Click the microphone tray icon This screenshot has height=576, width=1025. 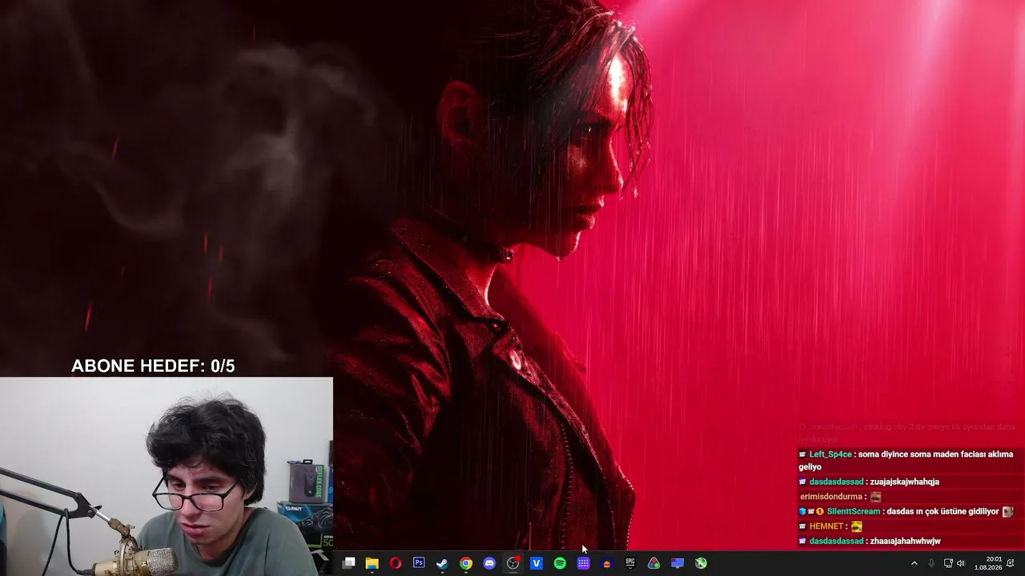pyautogui.click(x=931, y=563)
